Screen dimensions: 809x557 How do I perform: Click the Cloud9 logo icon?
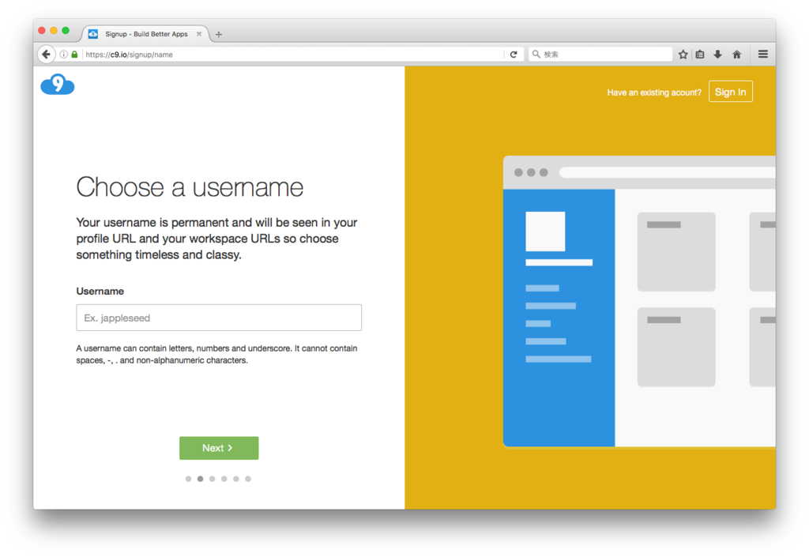tap(57, 85)
